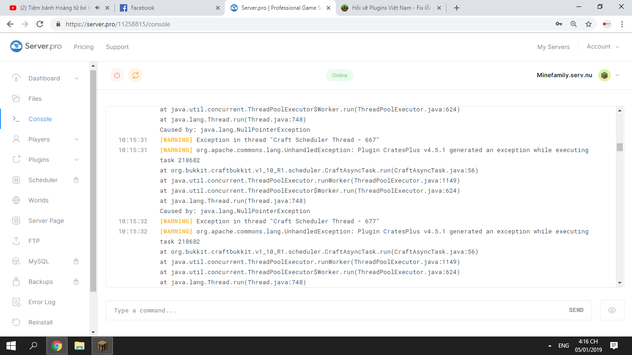Image resolution: width=632 pixels, height=355 pixels.
Task: Bookmark this page with star icon
Action: point(588,24)
